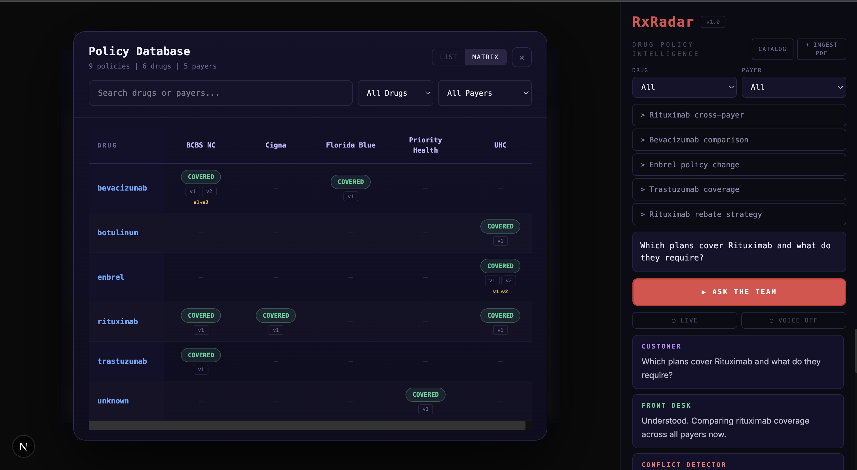Toggle the VOICE OFF button
857x470 pixels.
[x=793, y=320]
